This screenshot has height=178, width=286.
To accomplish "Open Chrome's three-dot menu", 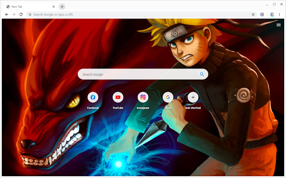I will click(279, 15).
